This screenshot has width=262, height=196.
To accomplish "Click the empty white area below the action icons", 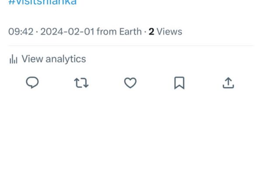I will [x=131, y=144].
